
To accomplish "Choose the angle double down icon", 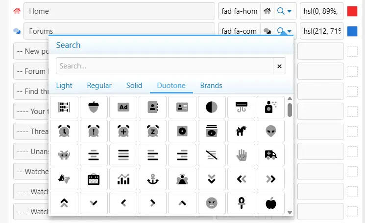I will (212, 179).
